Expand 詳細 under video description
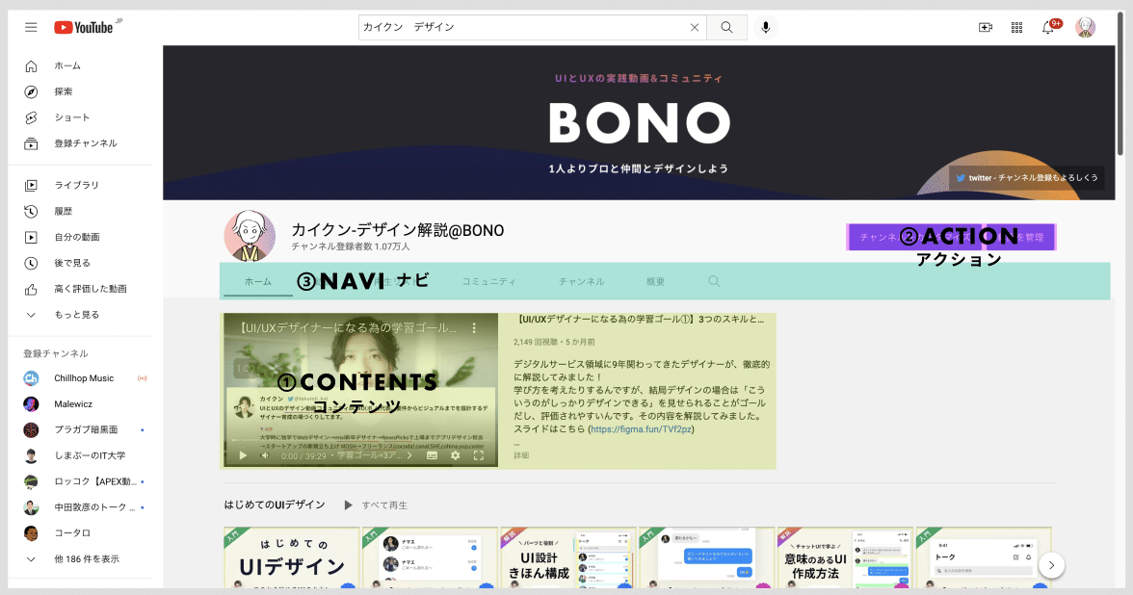 pos(521,455)
